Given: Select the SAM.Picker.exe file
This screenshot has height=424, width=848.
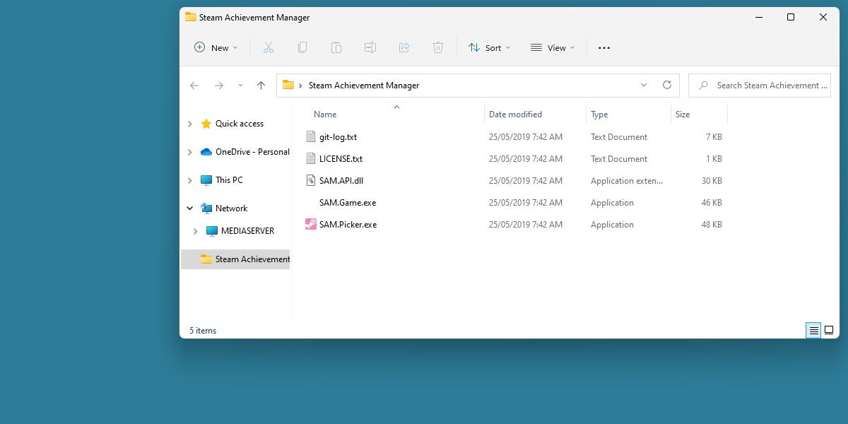Looking at the screenshot, I should click(349, 224).
